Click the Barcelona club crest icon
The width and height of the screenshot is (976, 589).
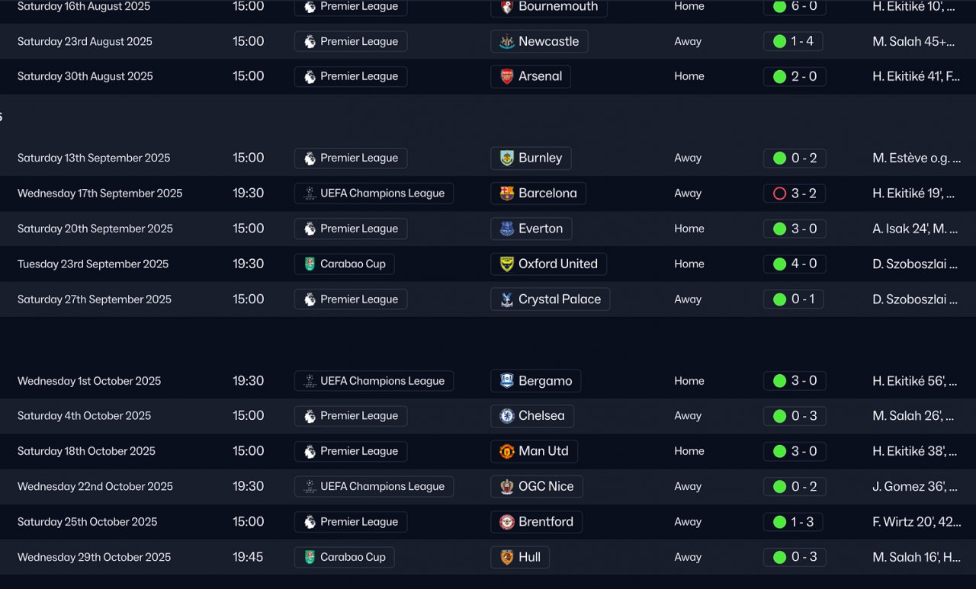coord(507,194)
